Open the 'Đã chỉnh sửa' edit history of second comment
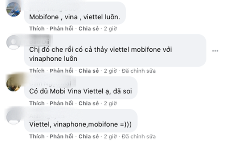The height and width of the screenshot is (141, 225). click(x=139, y=71)
